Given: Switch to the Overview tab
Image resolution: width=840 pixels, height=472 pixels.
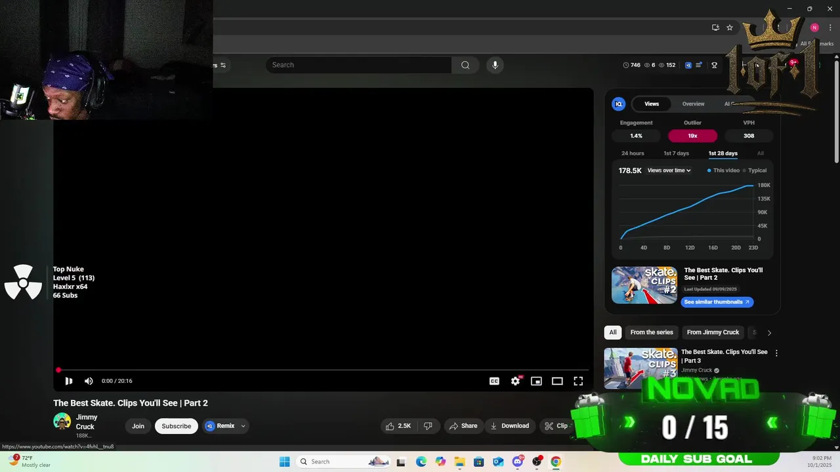Looking at the screenshot, I should pyautogui.click(x=693, y=104).
